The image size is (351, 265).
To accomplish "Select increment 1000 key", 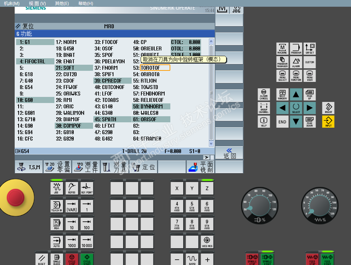I will tap(72, 242).
